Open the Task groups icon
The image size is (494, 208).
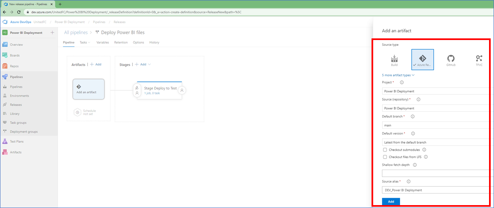(x=5, y=123)
